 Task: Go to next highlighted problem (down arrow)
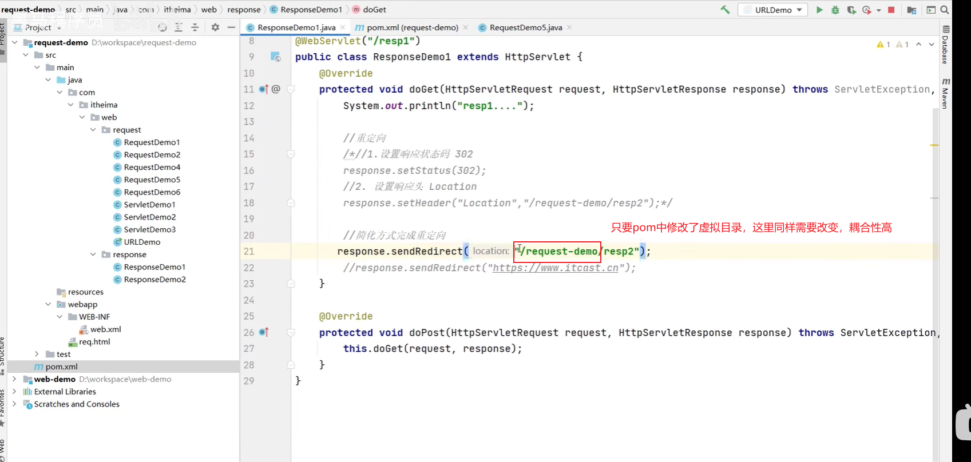tap(932, 44)
